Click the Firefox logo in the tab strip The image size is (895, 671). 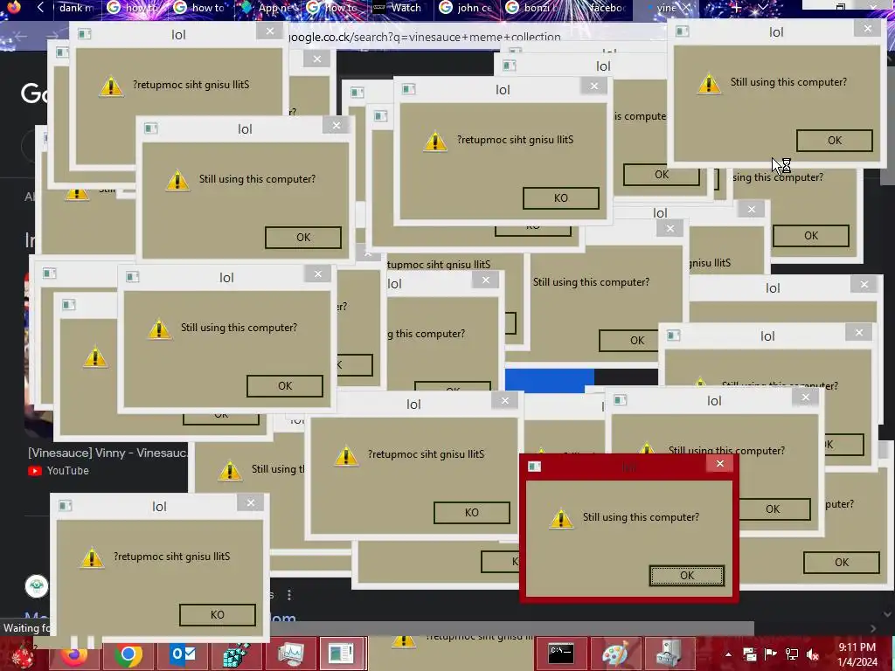coord(14,7)
